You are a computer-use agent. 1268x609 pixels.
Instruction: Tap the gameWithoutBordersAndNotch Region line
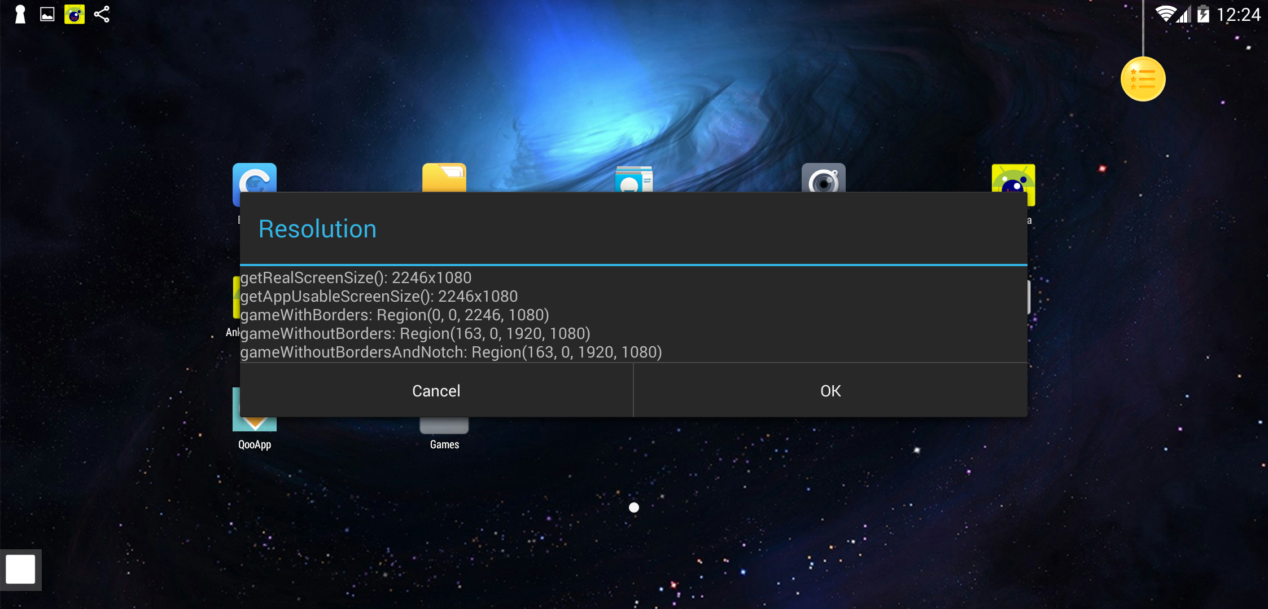pyautogui.click(x=451, y=352)
